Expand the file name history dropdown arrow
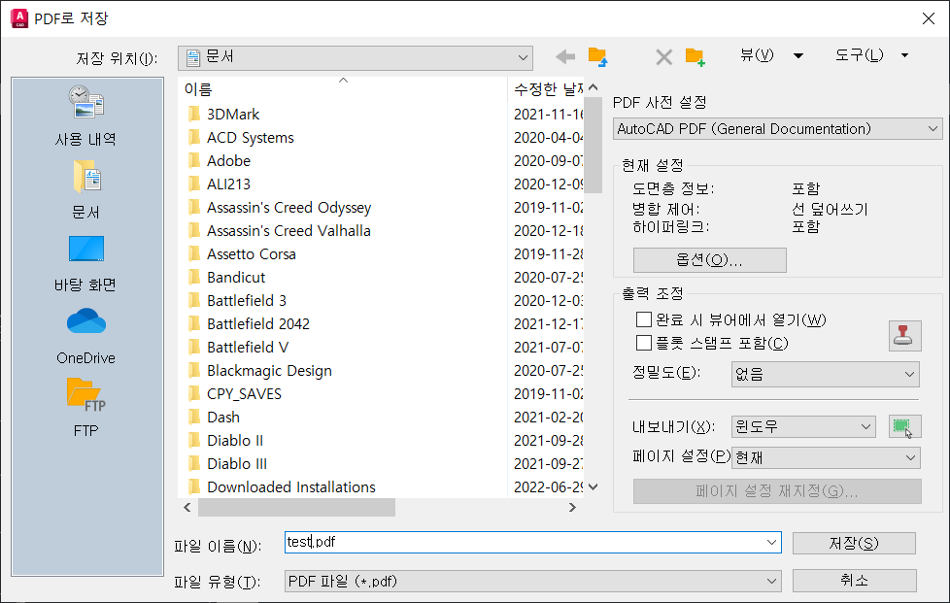950x603 pixels. (x=771, y=543)
